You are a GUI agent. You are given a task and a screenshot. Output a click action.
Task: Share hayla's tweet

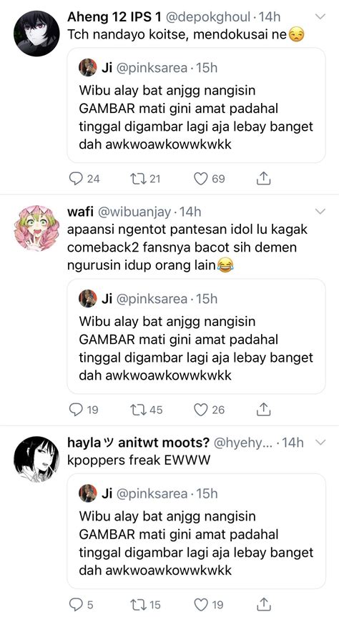[x=264, y=604]
